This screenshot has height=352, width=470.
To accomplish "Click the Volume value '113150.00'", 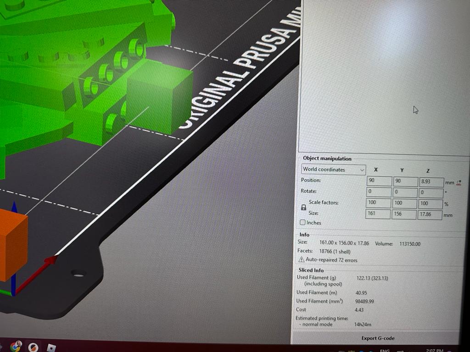I will coord(410,244).
